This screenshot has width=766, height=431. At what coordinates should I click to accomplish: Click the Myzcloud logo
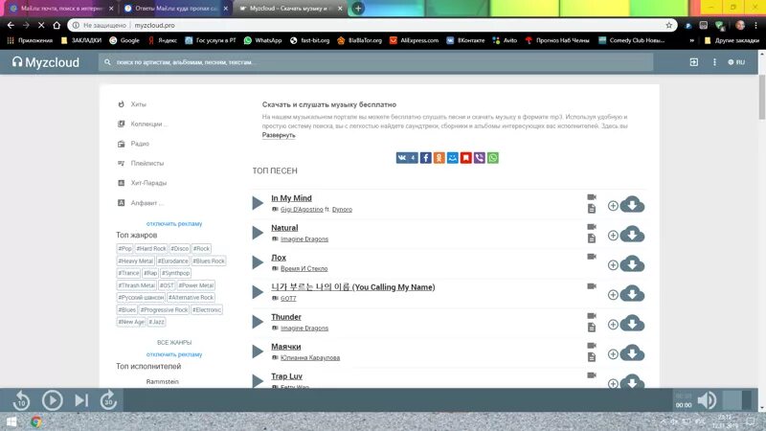pyautogui.click(x=45, y=62)
